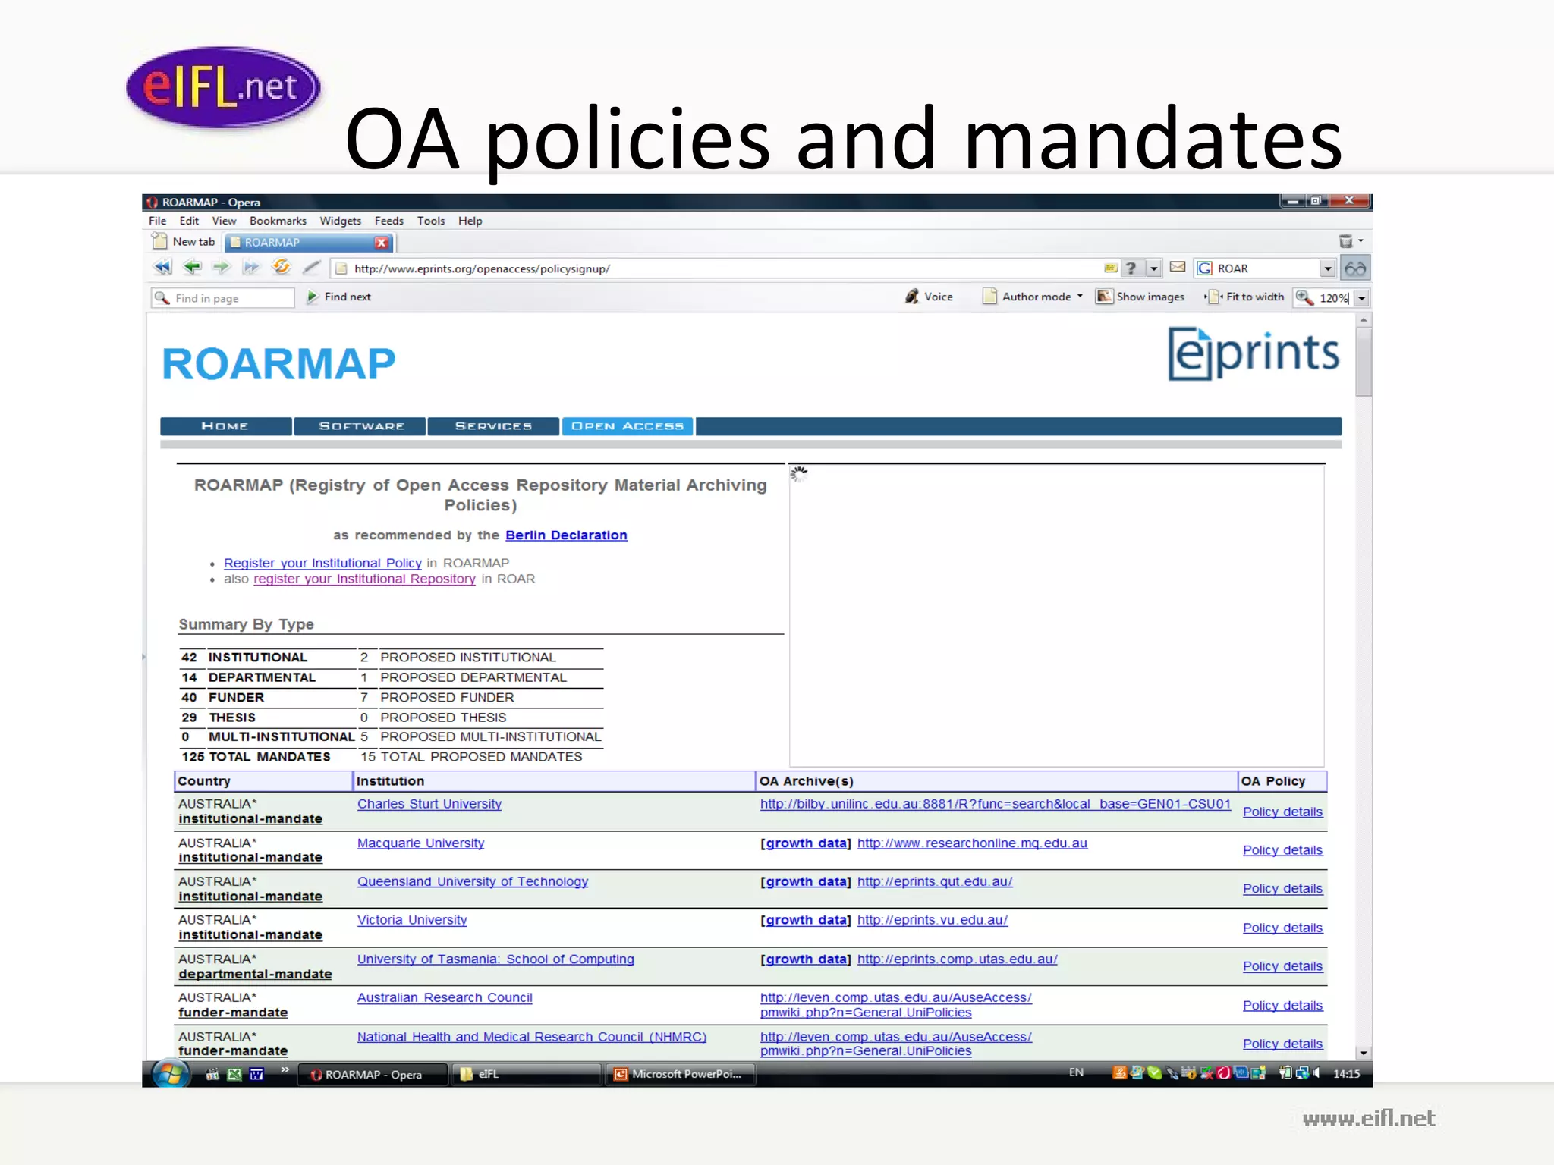Screen dimensions: 1554x1165
Task: Follow the Berlin Declaration link
Action: tap(566, 535)
